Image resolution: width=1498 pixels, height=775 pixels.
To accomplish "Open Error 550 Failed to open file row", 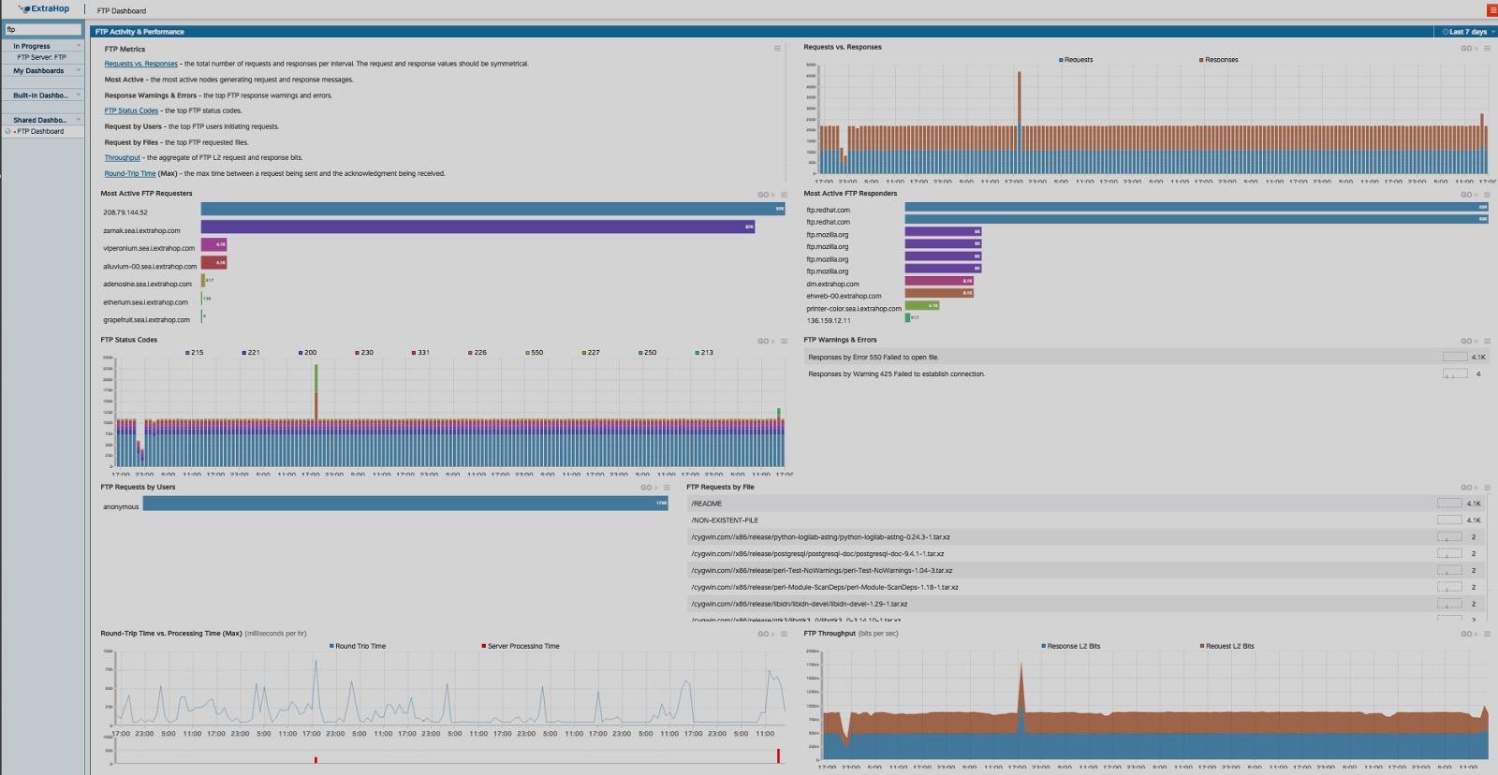I will click(x=1146, y=357).
